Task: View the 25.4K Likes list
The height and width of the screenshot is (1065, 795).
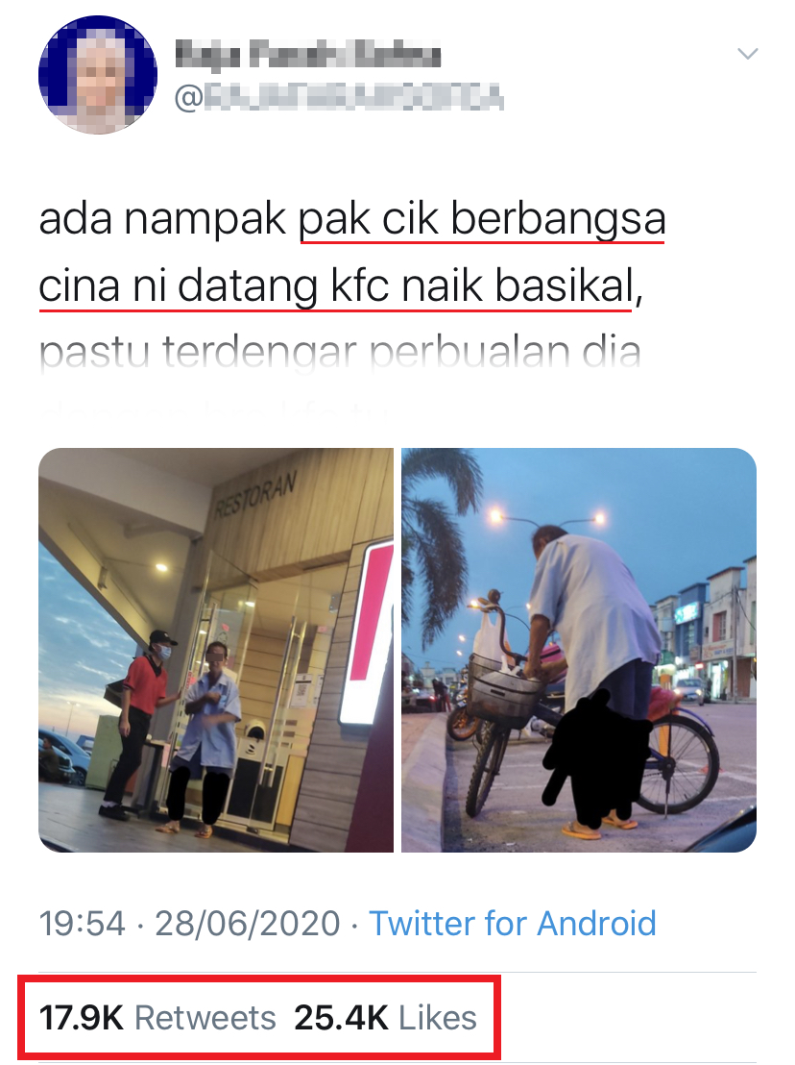Action: point(385,1018)
